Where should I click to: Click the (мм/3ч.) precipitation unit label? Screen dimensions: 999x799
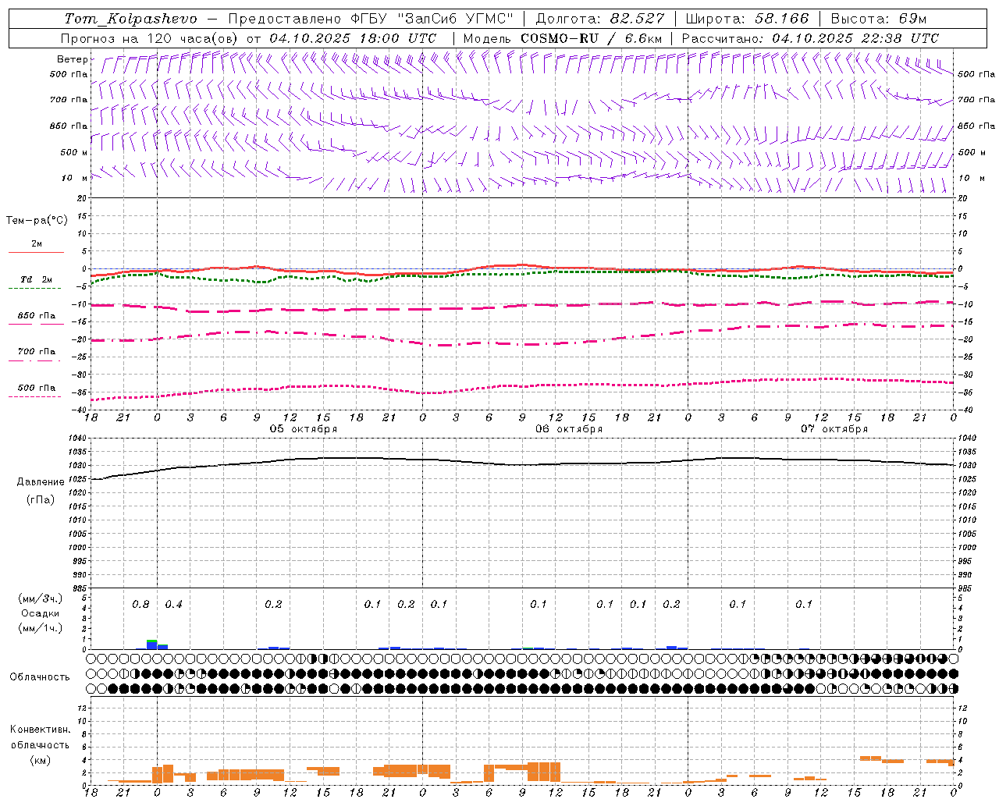tap(40, 598)
